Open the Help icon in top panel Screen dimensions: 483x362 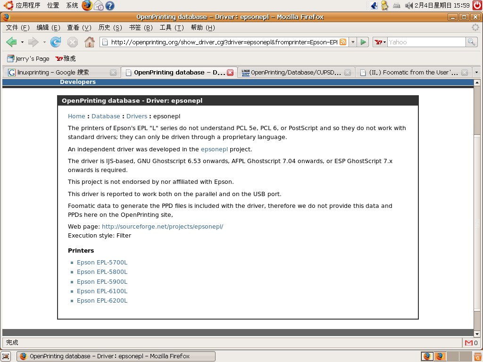point(110,6)
